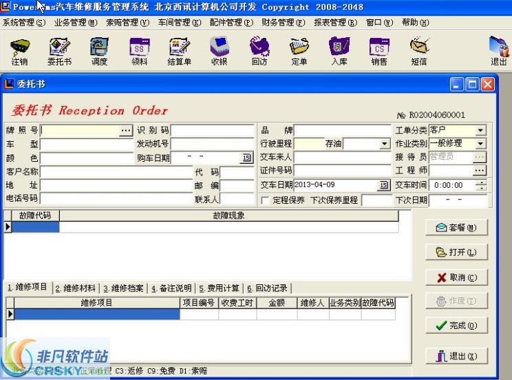Click the 工程师 lookup ellipsis button
Screen dimensions: 512x380
(480, 170)
